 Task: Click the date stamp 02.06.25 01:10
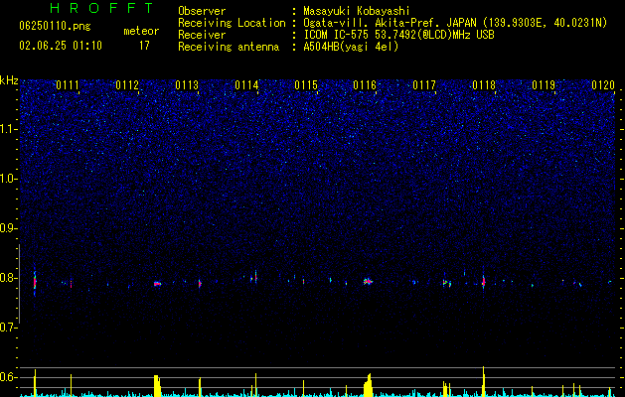click(x=61, y=46)
